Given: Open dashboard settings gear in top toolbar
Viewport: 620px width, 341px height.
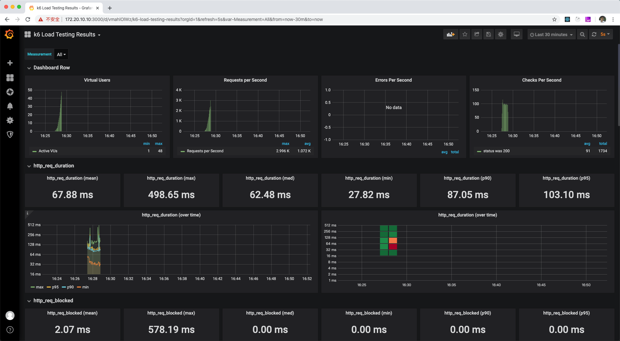Looking at the screenshot, I should (x=501, y=35).
